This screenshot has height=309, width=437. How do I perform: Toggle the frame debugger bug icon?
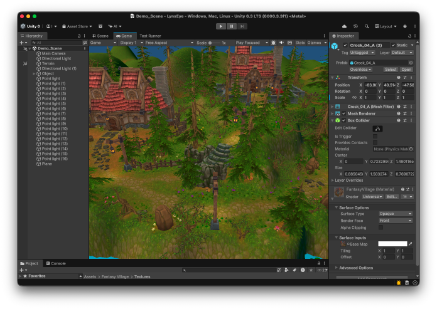273,43
